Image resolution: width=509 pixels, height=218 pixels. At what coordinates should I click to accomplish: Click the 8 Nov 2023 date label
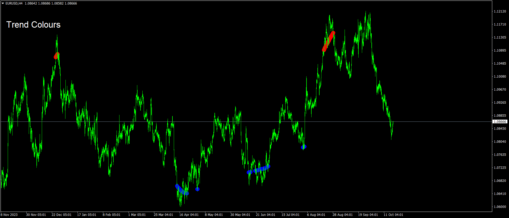pyautogui.click(x=9, y=215)
